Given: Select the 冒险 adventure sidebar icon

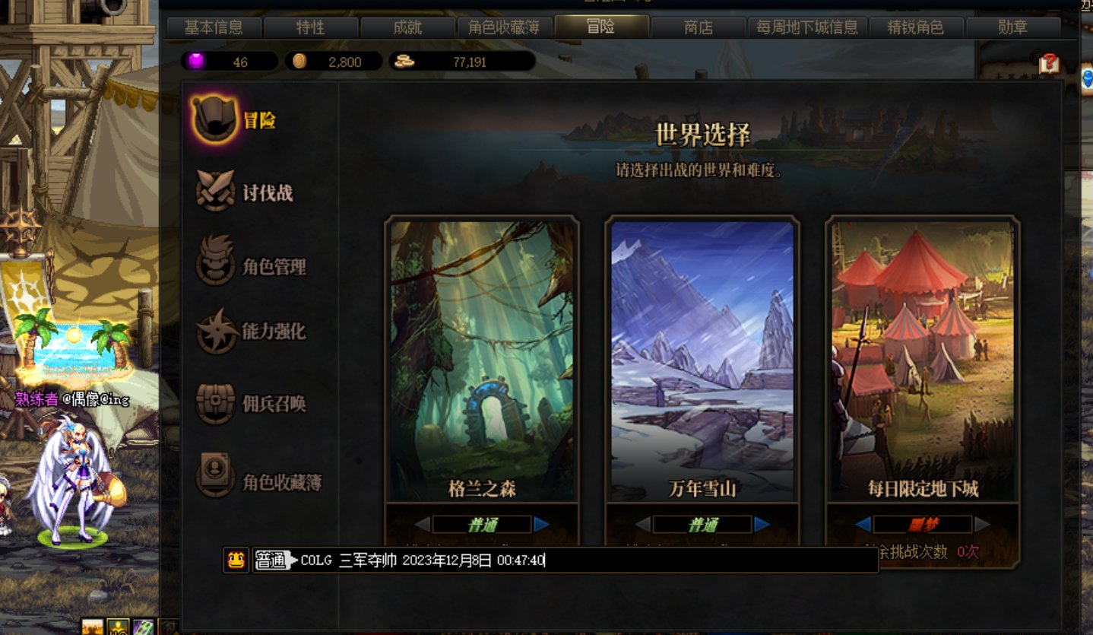Looking at the screenshot, I should (214, 119).
